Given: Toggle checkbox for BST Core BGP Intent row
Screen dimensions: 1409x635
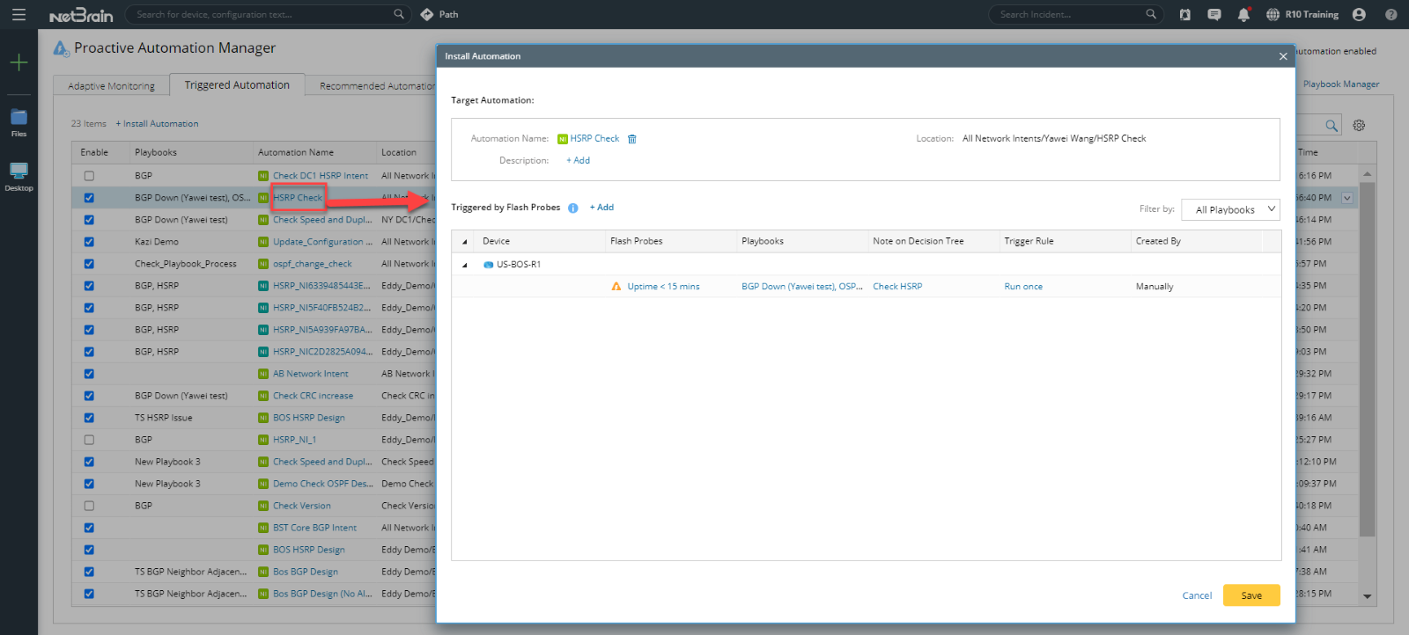Looking at the screenshot, I should [89, 528].
